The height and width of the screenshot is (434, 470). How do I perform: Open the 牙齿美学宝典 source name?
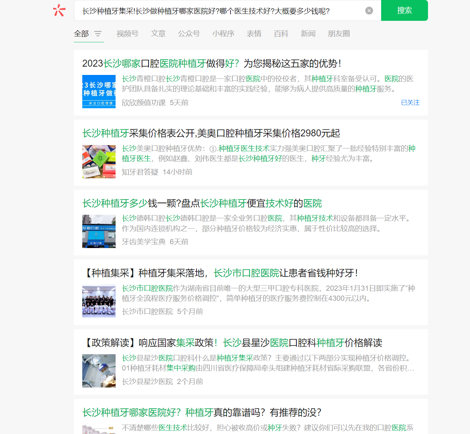tap(144, 242)
